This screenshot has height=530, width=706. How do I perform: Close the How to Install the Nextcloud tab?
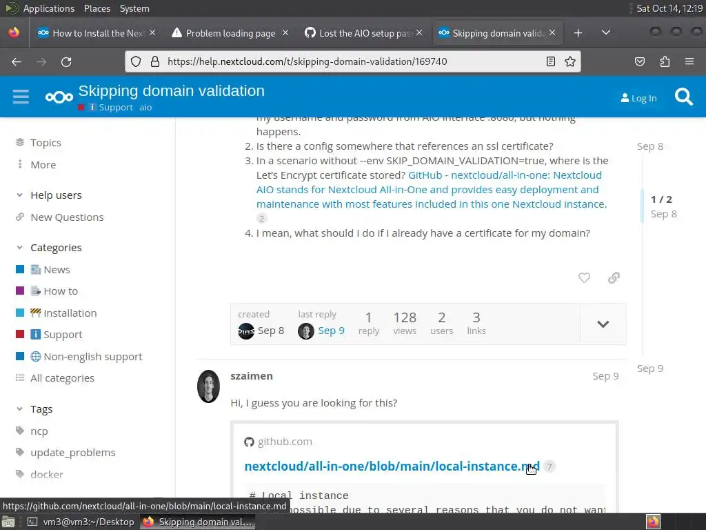[x=152, y=33]
